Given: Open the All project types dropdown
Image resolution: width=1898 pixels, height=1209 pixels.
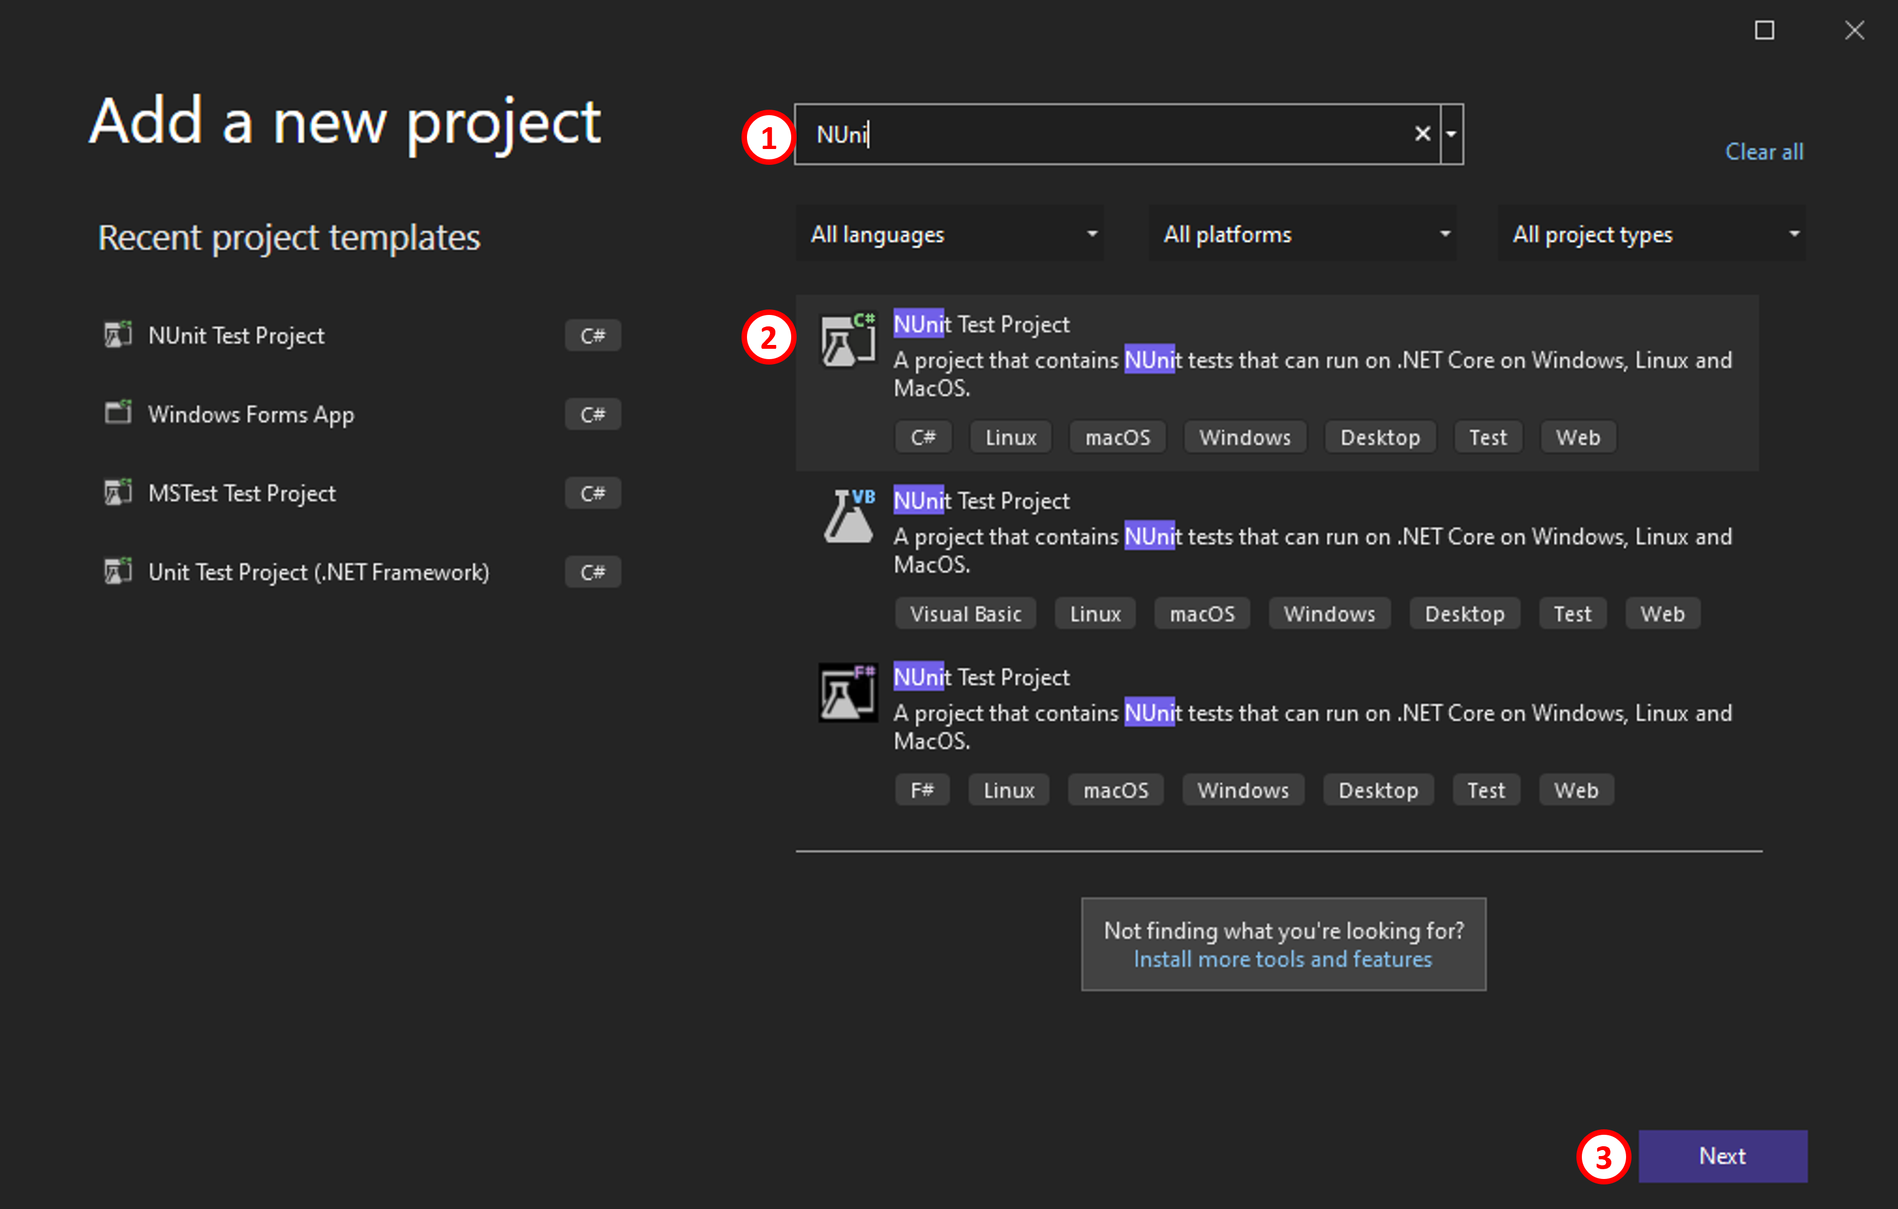Looking at the screenshot, I should coord(1652,234).
